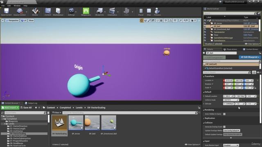
Task: Toggle visibility of CameraActor
Action: [x=205, y=32]
